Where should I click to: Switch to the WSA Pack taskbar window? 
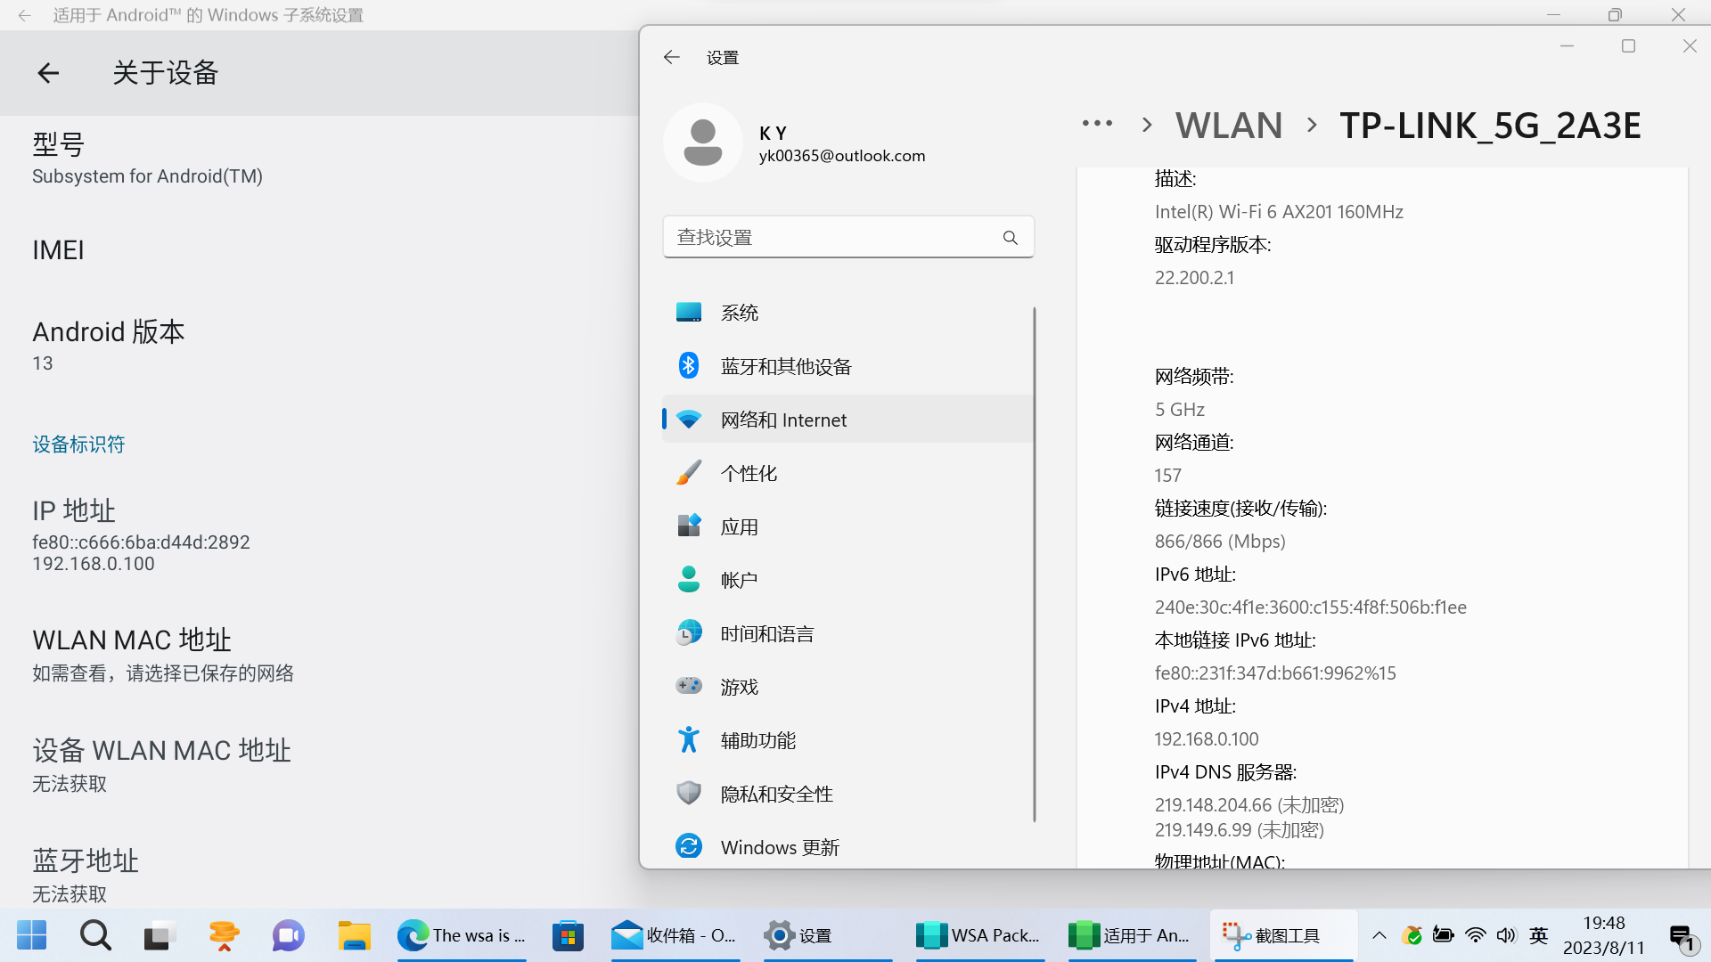click(x=978, y=935)
